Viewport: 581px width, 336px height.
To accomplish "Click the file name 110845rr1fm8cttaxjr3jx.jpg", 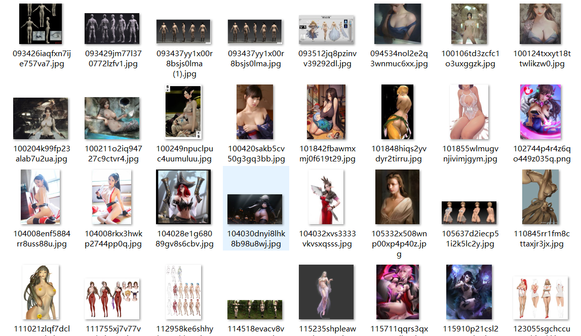I will click(541, 239).
